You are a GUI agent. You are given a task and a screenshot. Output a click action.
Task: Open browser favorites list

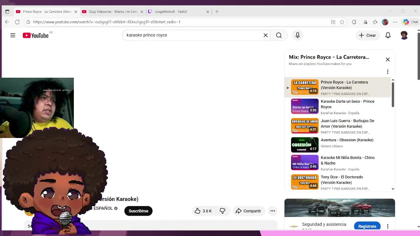tap(375, 22)
